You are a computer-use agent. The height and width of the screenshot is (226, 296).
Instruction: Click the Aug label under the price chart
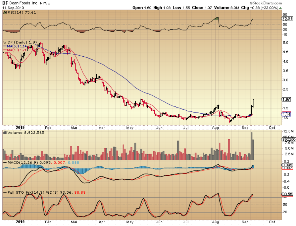215,128
